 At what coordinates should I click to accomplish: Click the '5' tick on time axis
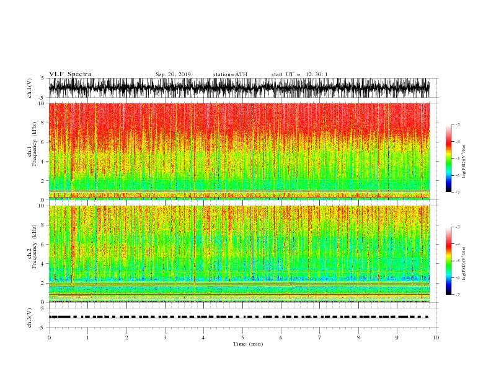tap(242, 338)
